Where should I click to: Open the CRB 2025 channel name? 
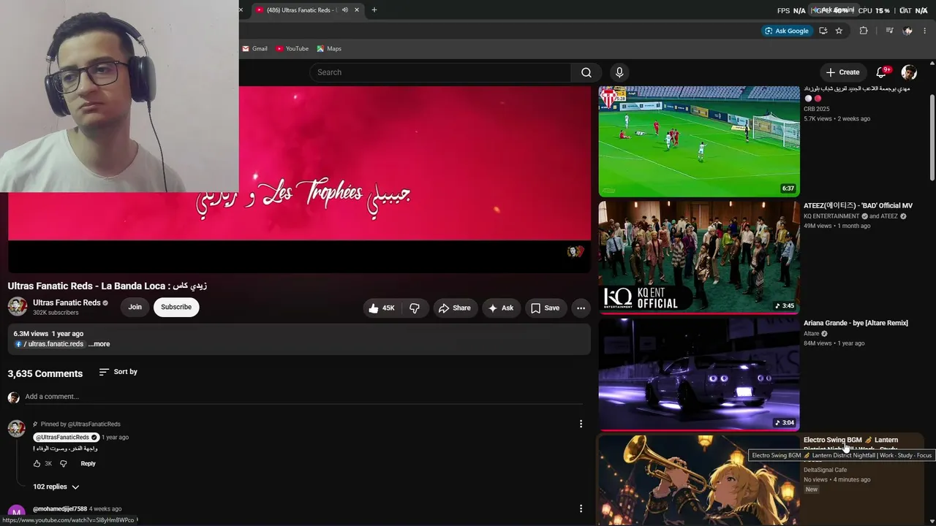point(816,109)
